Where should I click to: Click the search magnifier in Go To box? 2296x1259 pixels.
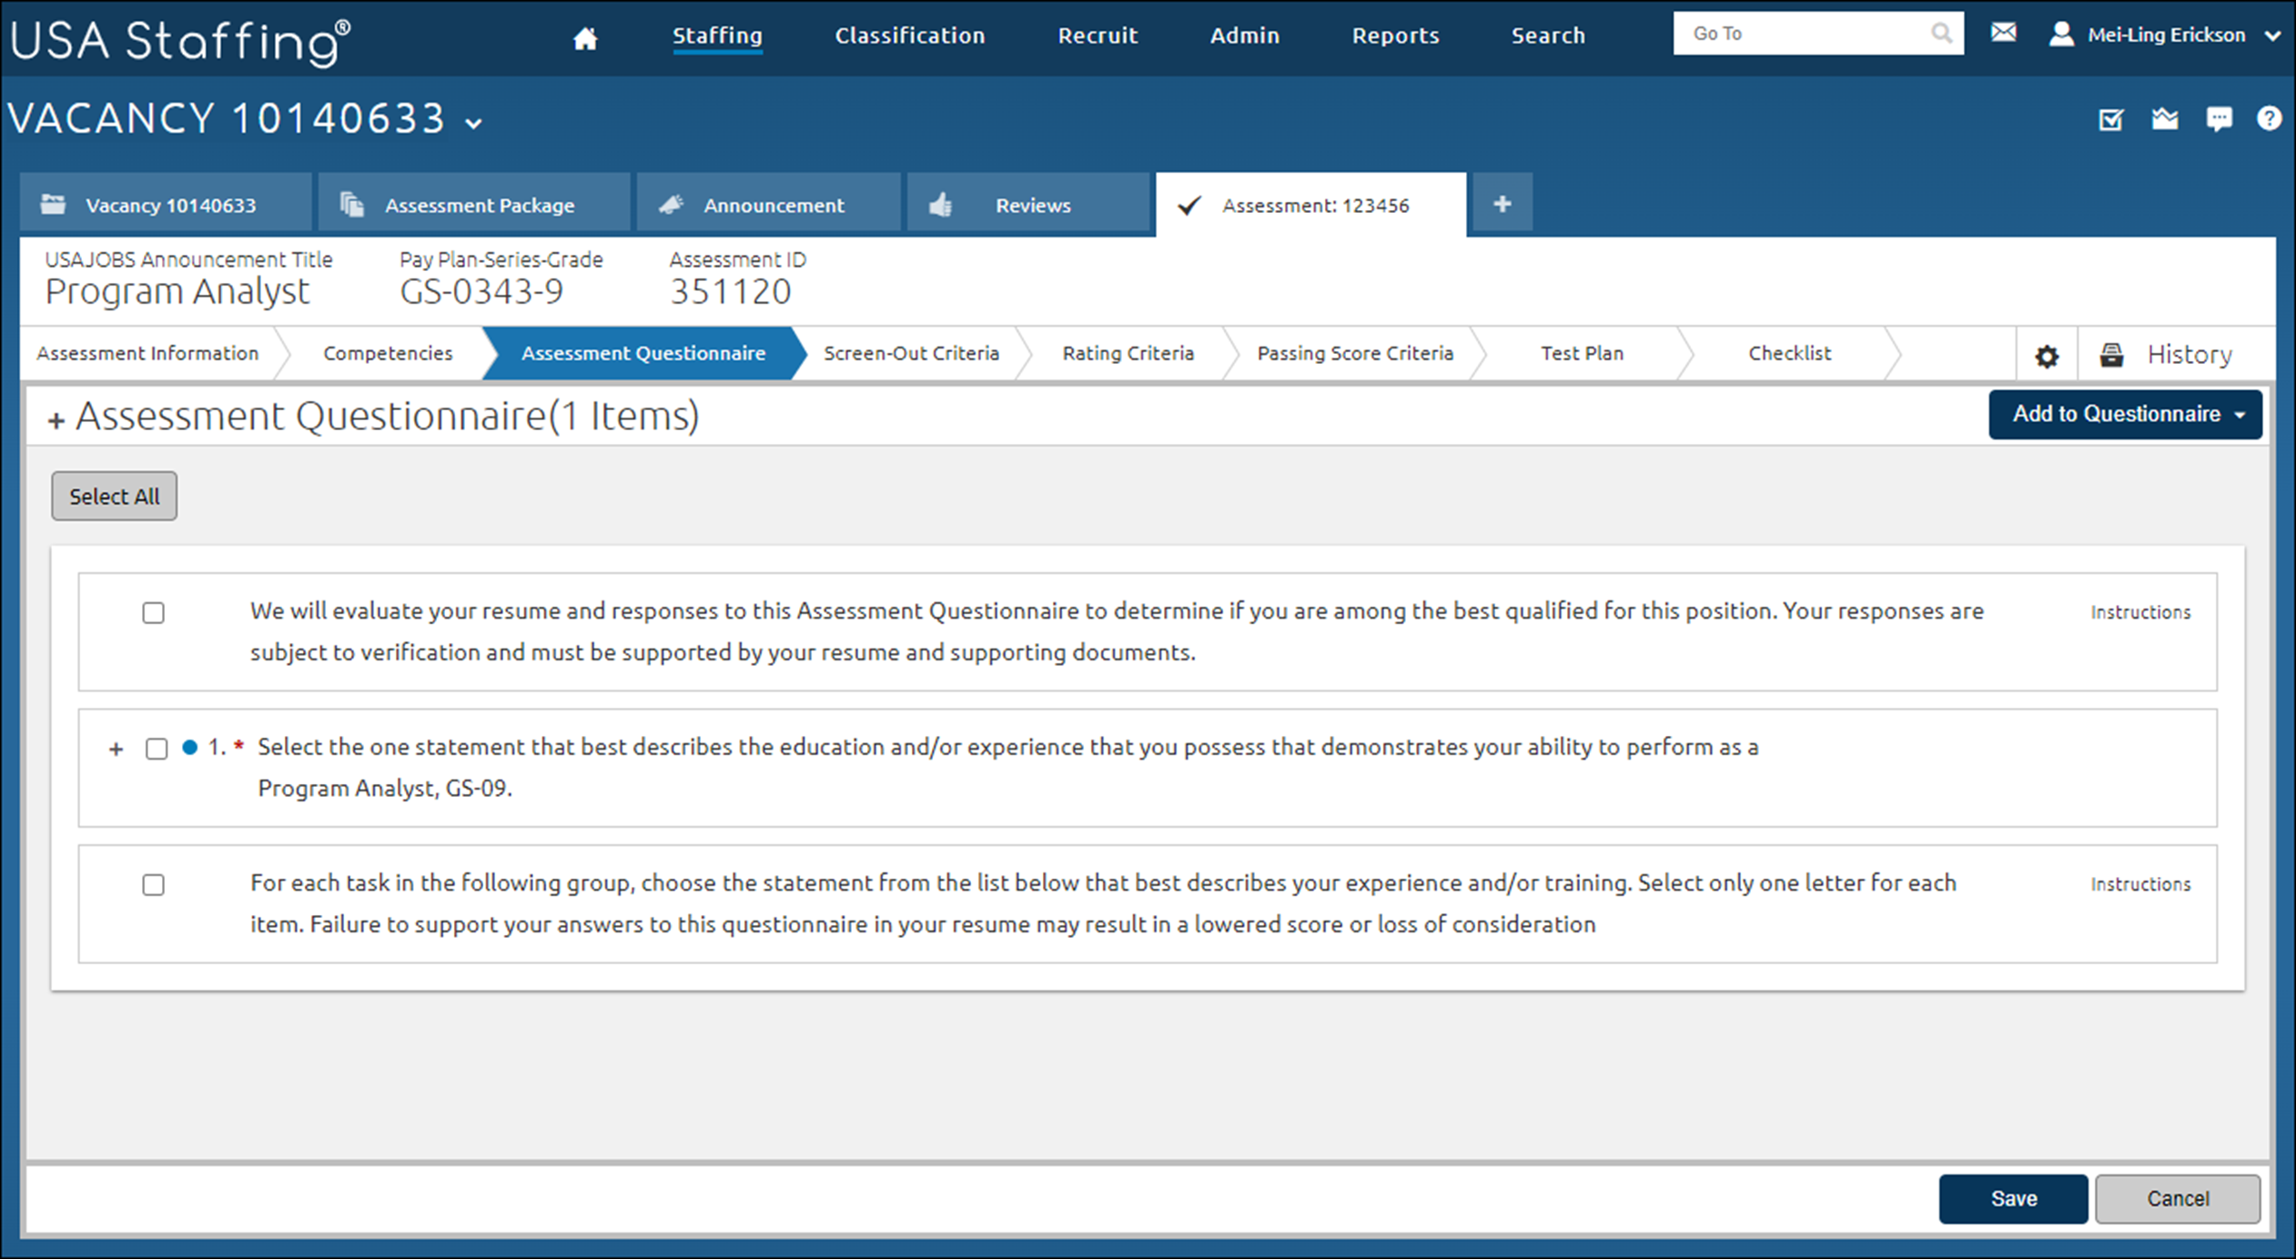[1941, 33]
